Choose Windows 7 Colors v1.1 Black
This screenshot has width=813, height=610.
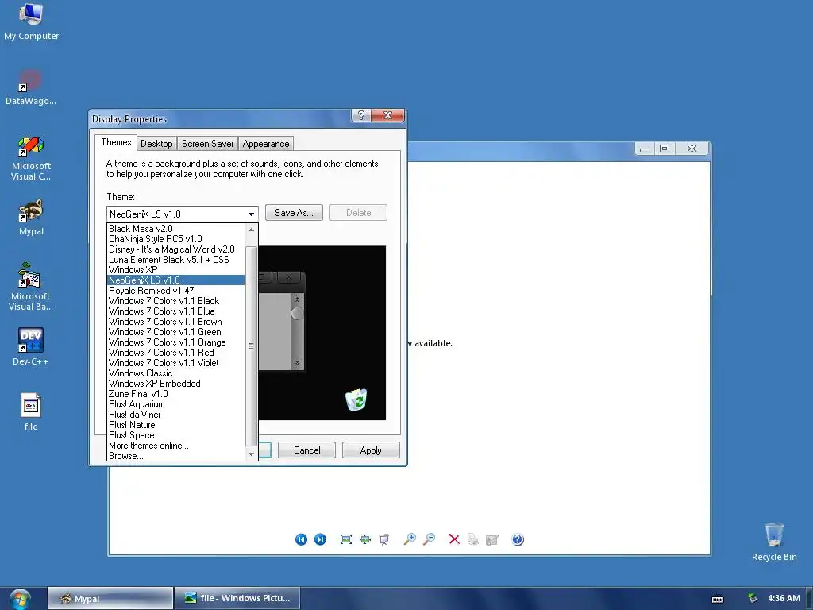(175, 301)
